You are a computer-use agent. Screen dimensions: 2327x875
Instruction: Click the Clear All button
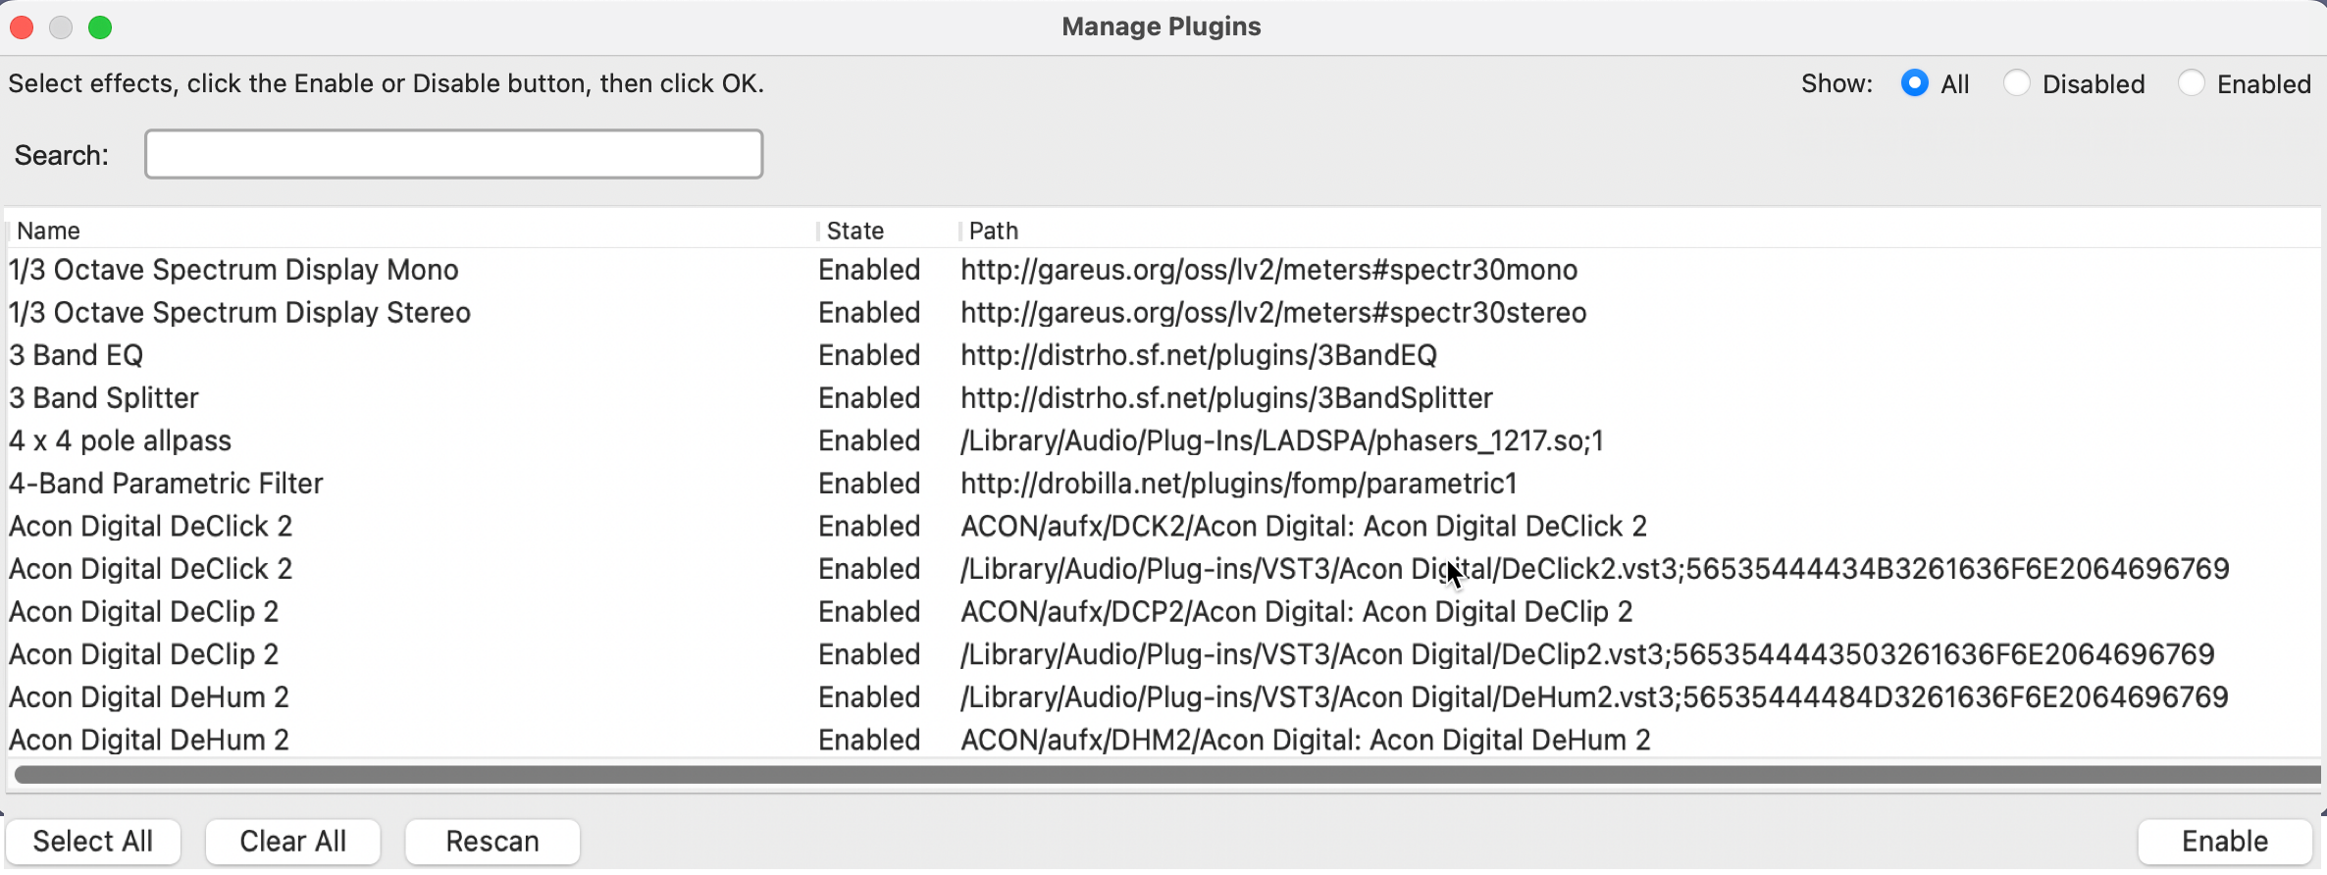click(292, 841)
